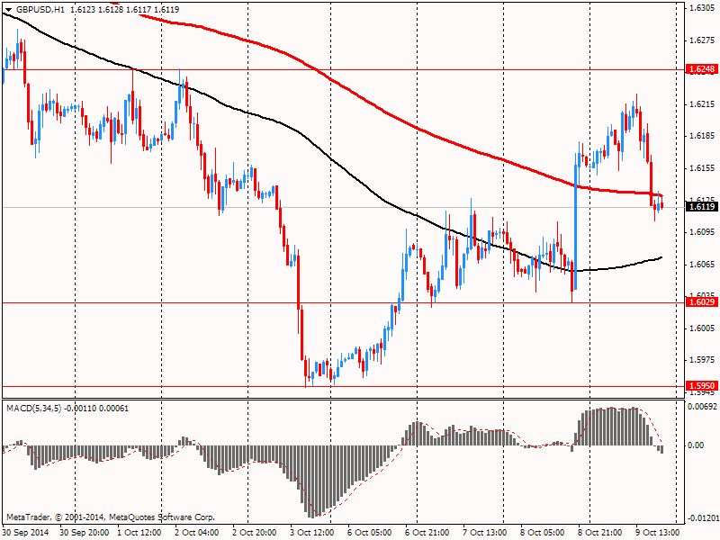
Task: Click price scale value 1.6065
Action: tap(702, 265)
